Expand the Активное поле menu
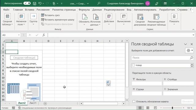 pos(21,20)
